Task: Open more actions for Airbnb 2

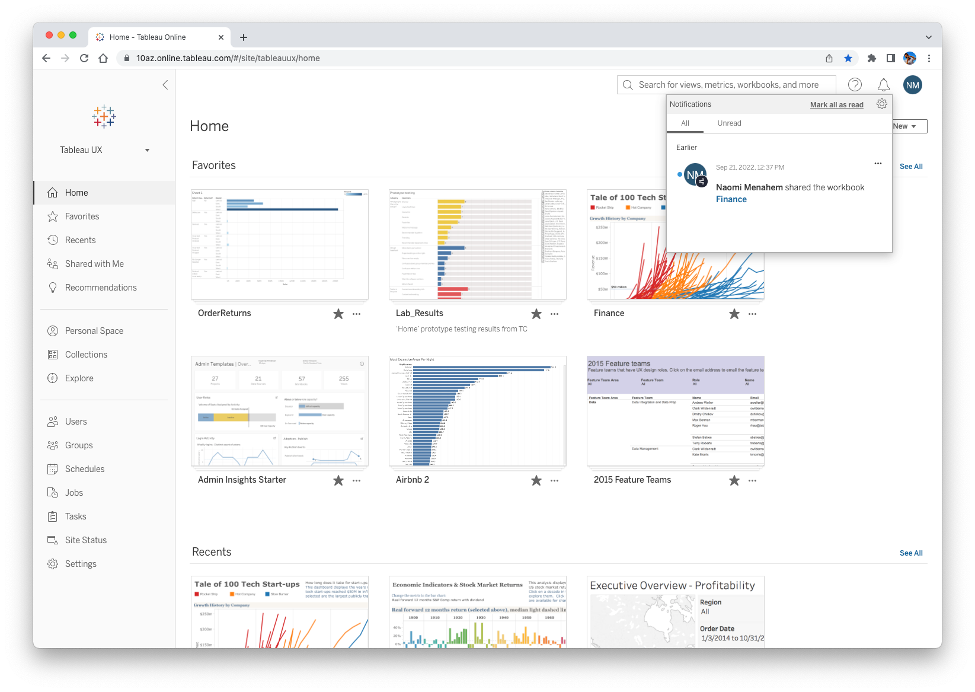Action: coord(555,480)
